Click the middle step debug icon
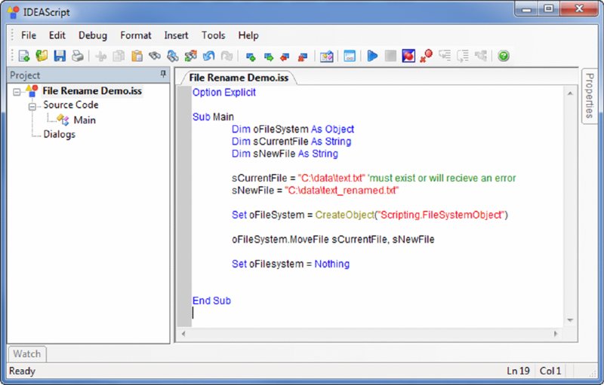The width and height of the screenshot is (604, 385). coord(463,56)
